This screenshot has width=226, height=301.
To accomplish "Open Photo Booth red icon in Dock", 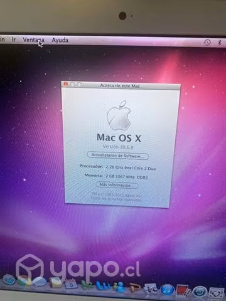I will 183,291.
